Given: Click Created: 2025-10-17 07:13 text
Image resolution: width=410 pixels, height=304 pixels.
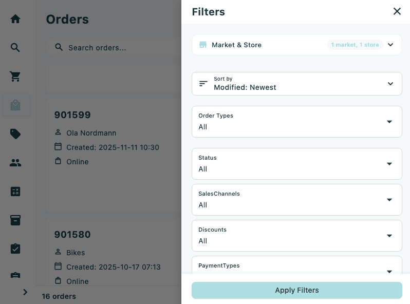Looking at the screenshot, I should 114,267.
